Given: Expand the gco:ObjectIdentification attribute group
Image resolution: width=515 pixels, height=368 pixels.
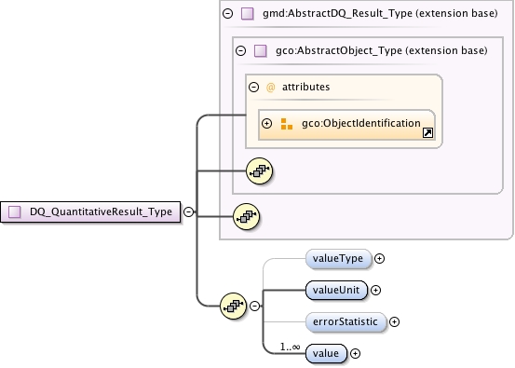Looking at the screenshot, I should (x=266, y=123).
